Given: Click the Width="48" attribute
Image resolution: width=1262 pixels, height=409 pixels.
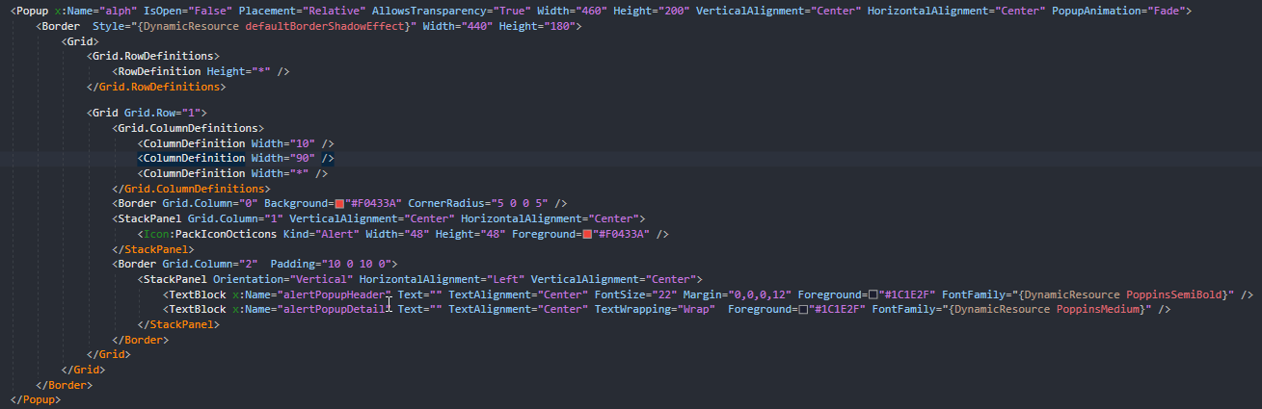Looking at the screenshot, I should click(396, 234).
